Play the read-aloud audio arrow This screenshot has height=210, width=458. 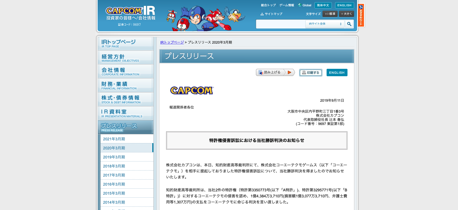(x=289, y=72)
